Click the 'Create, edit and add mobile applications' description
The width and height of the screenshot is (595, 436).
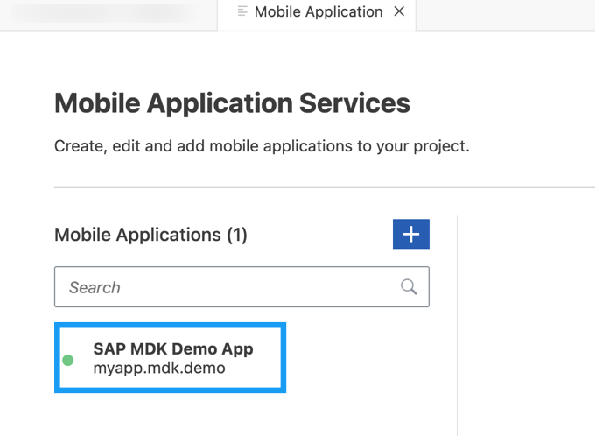coord(262,146)
